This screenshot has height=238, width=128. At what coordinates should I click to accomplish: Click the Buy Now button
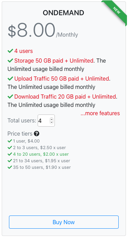[x=64, y=222]
